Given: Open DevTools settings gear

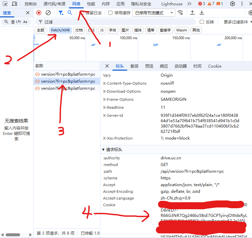Looking at the screenshot, I should click(232, 4).
